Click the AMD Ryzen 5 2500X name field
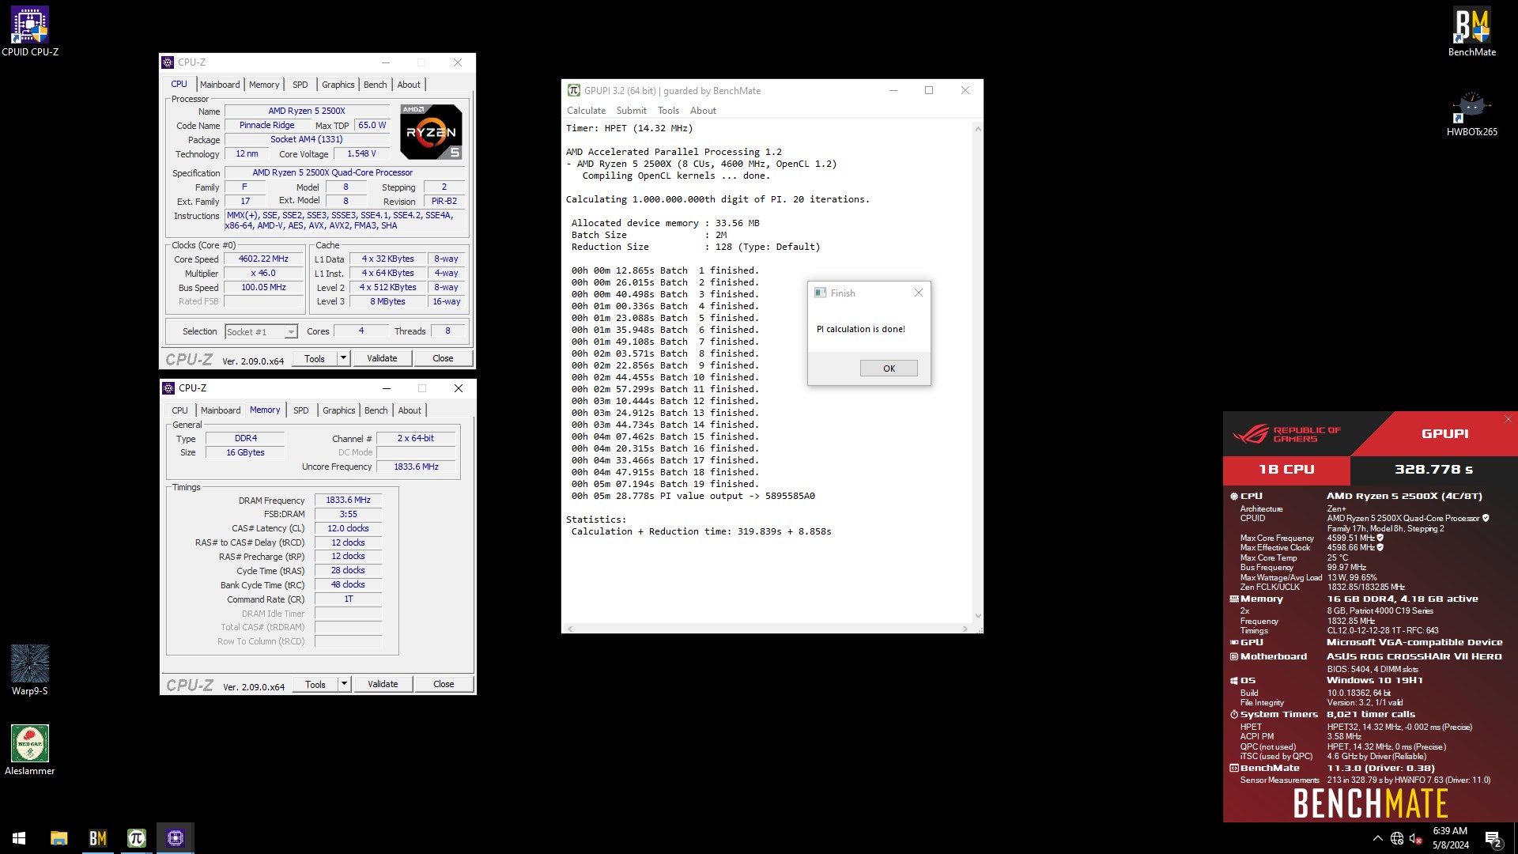Screen dimensions: 1518x854 (307, 111)
